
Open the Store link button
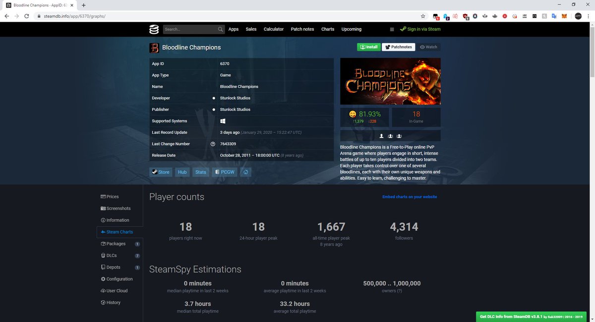(x=161, y=172)
